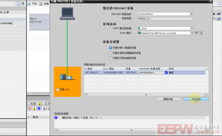222x136 pixels.
Task: Click the 确定 status cell in the table row
Action: coord(187,72)
